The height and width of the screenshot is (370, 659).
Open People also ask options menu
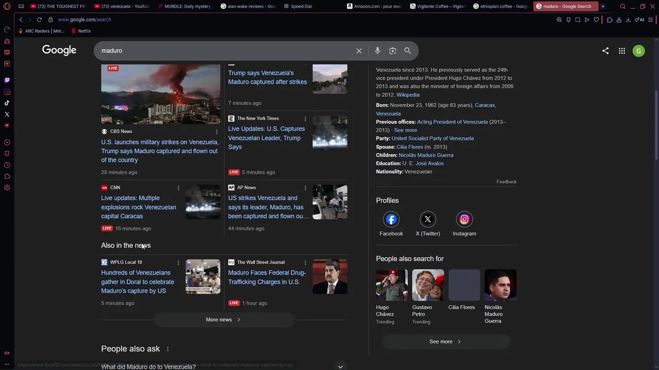[x=167, y=349]
